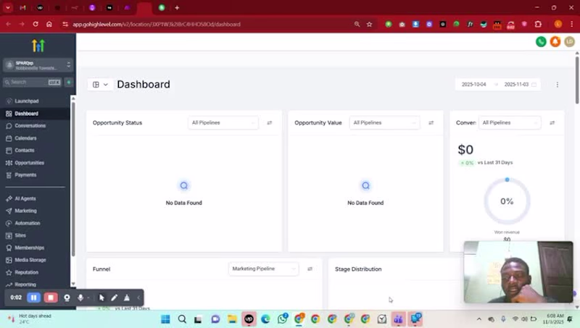Select the recorder highlighter tool
This screenshot has height=328, width=580.
[x=127, y=298]
